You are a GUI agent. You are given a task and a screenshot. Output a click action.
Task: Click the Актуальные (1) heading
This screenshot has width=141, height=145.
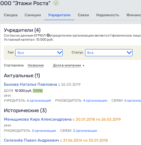[x=22, y=76]
